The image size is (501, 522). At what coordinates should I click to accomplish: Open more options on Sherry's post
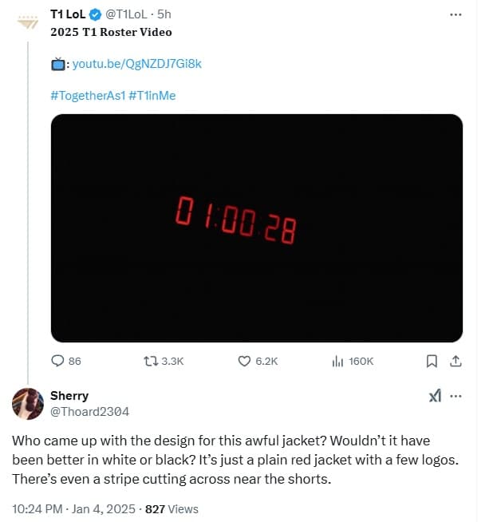pos(456,397)
